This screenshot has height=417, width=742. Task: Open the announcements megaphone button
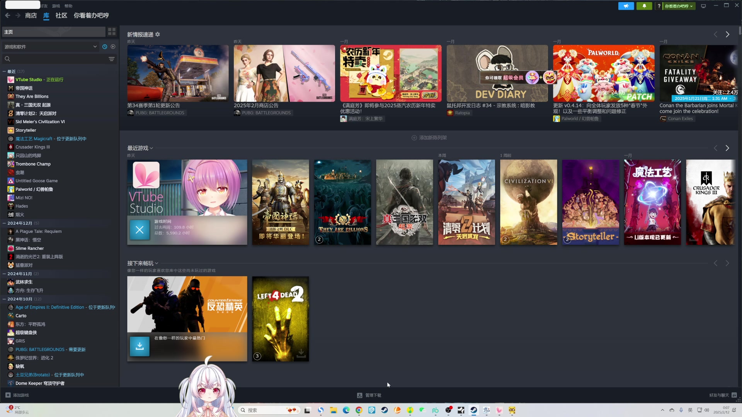[626, 6]
